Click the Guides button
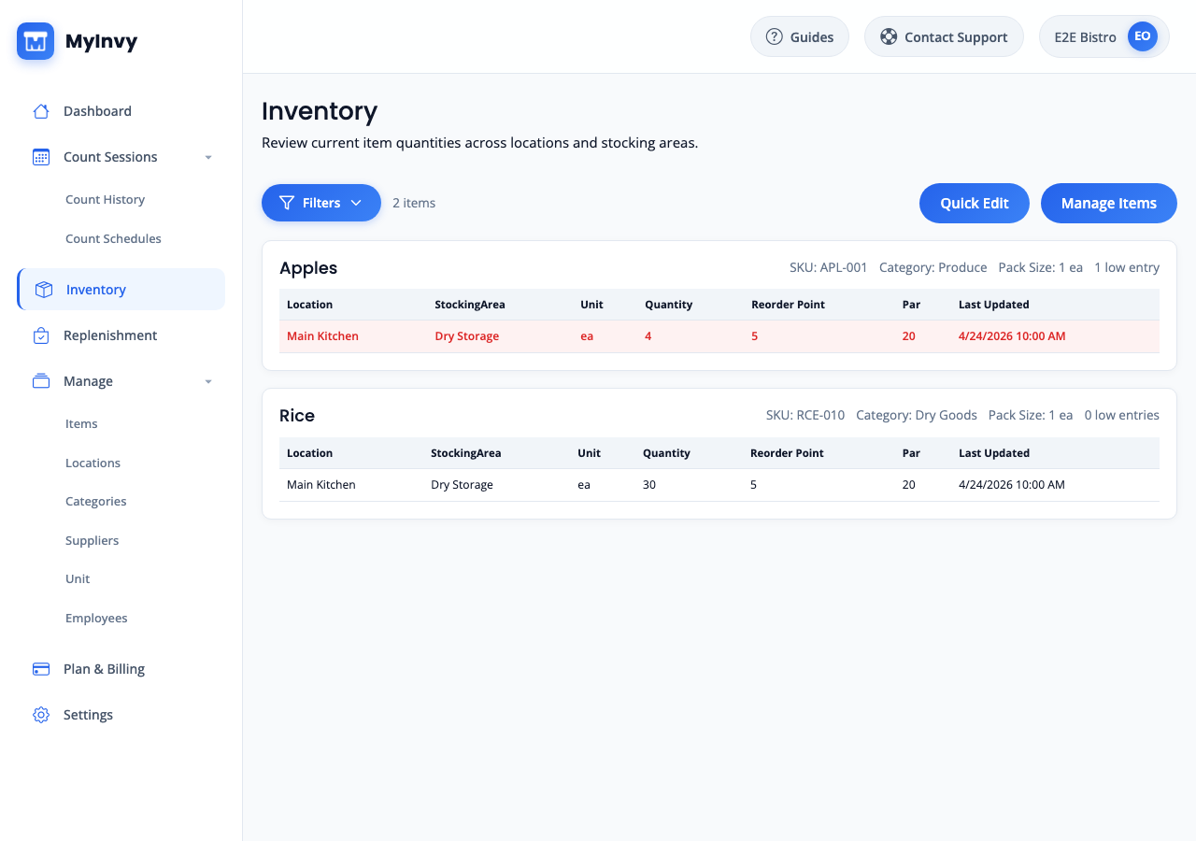This screenshot has height=841, width=1196. coord(800,36)
